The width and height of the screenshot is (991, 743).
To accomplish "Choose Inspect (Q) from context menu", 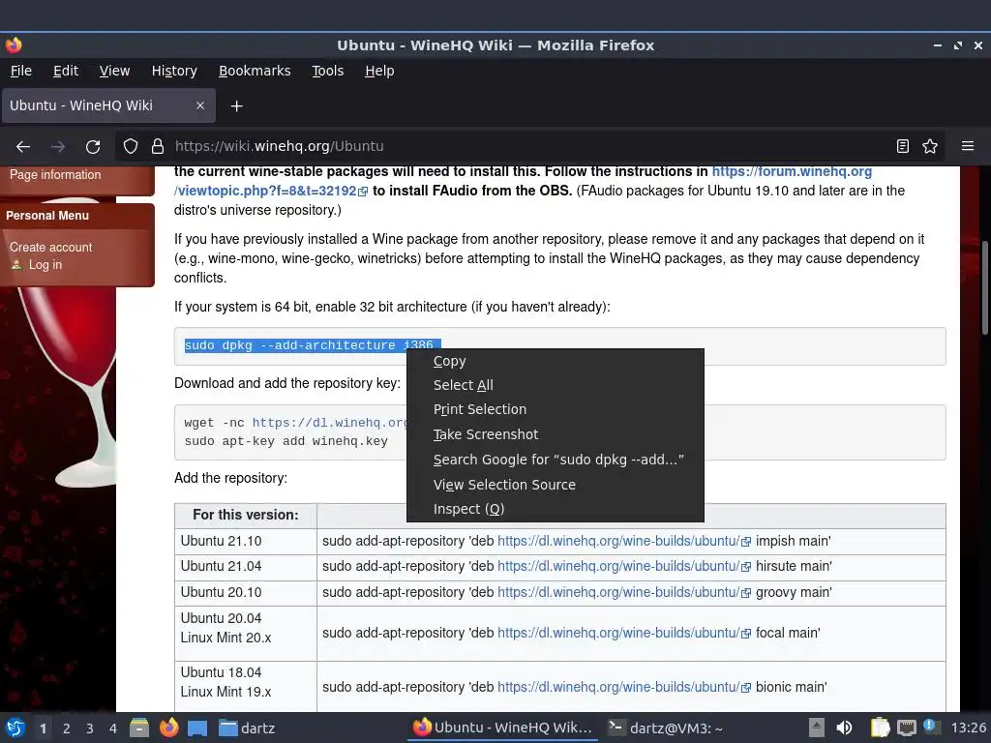I will point(555,509).
